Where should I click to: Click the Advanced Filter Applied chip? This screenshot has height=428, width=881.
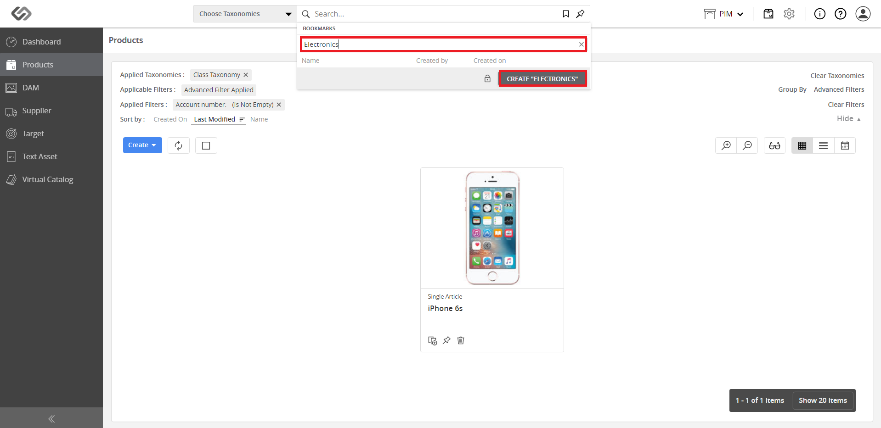pyautogui.click(x=219, y=90)
